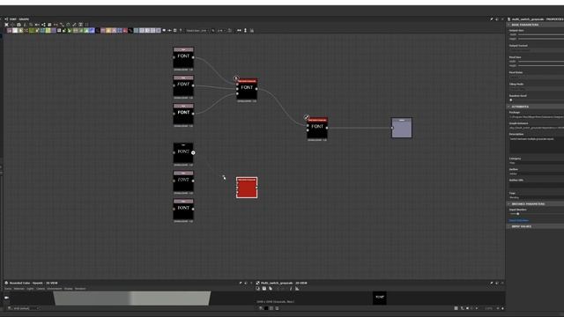
Task: Click the Random Seed value handle
Action: click(x=511, y=100)
